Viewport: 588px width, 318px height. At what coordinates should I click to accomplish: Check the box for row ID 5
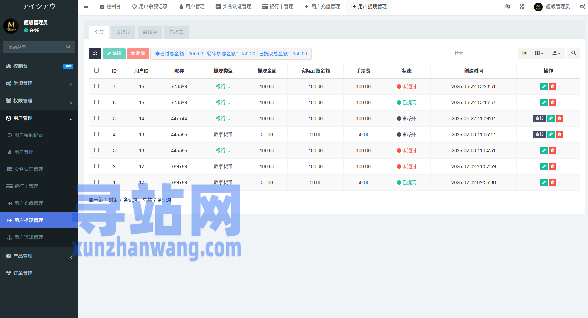click(96, 118)
